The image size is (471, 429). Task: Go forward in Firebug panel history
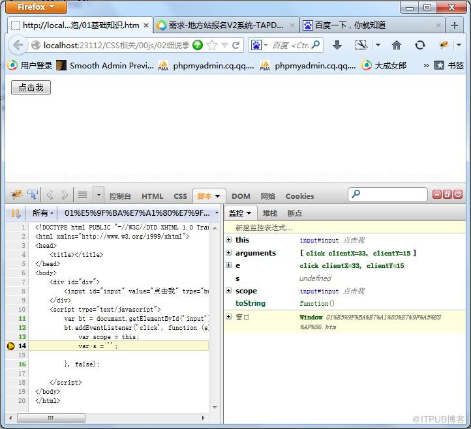point(65,196)
